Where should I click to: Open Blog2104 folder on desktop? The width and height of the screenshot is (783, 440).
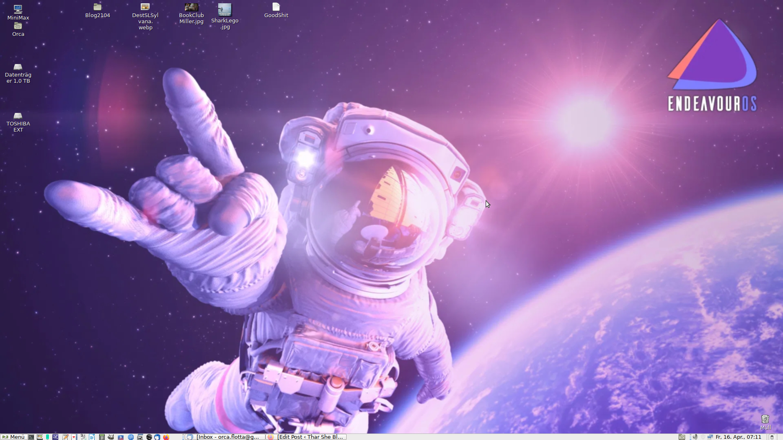(x=97, y=11)
